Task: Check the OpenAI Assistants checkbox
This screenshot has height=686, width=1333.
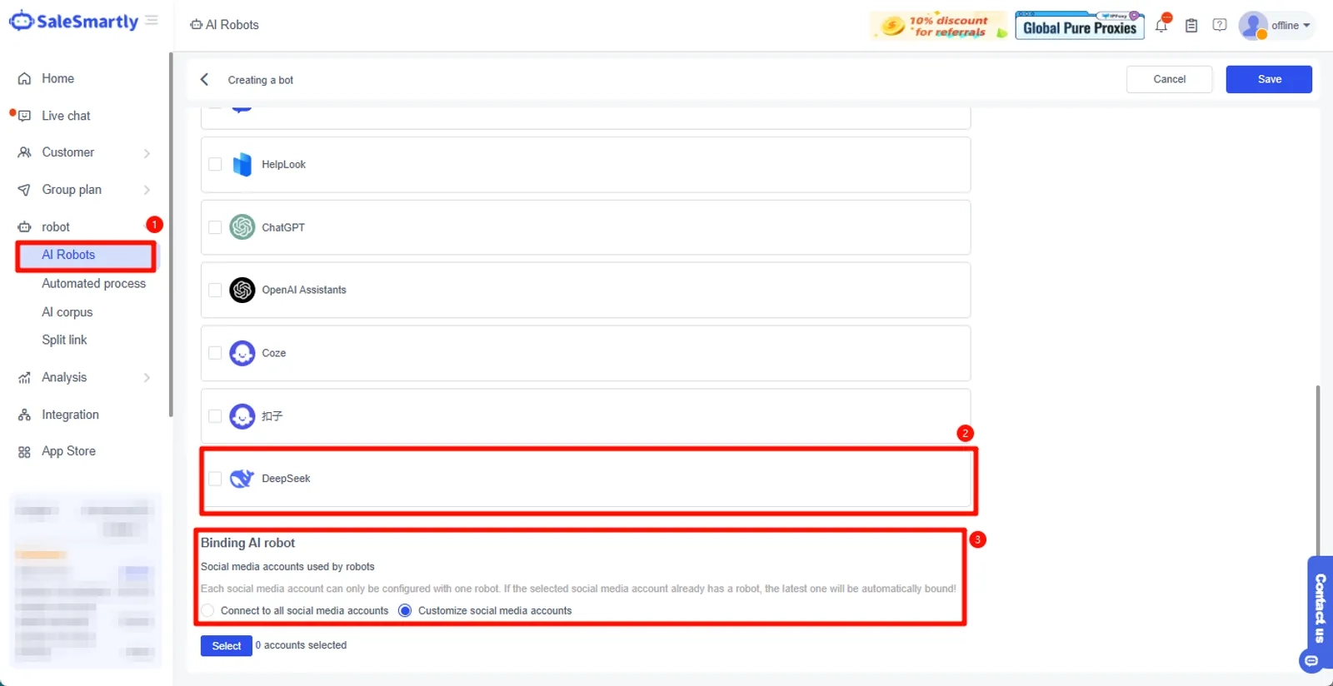Action: point(215,290)
